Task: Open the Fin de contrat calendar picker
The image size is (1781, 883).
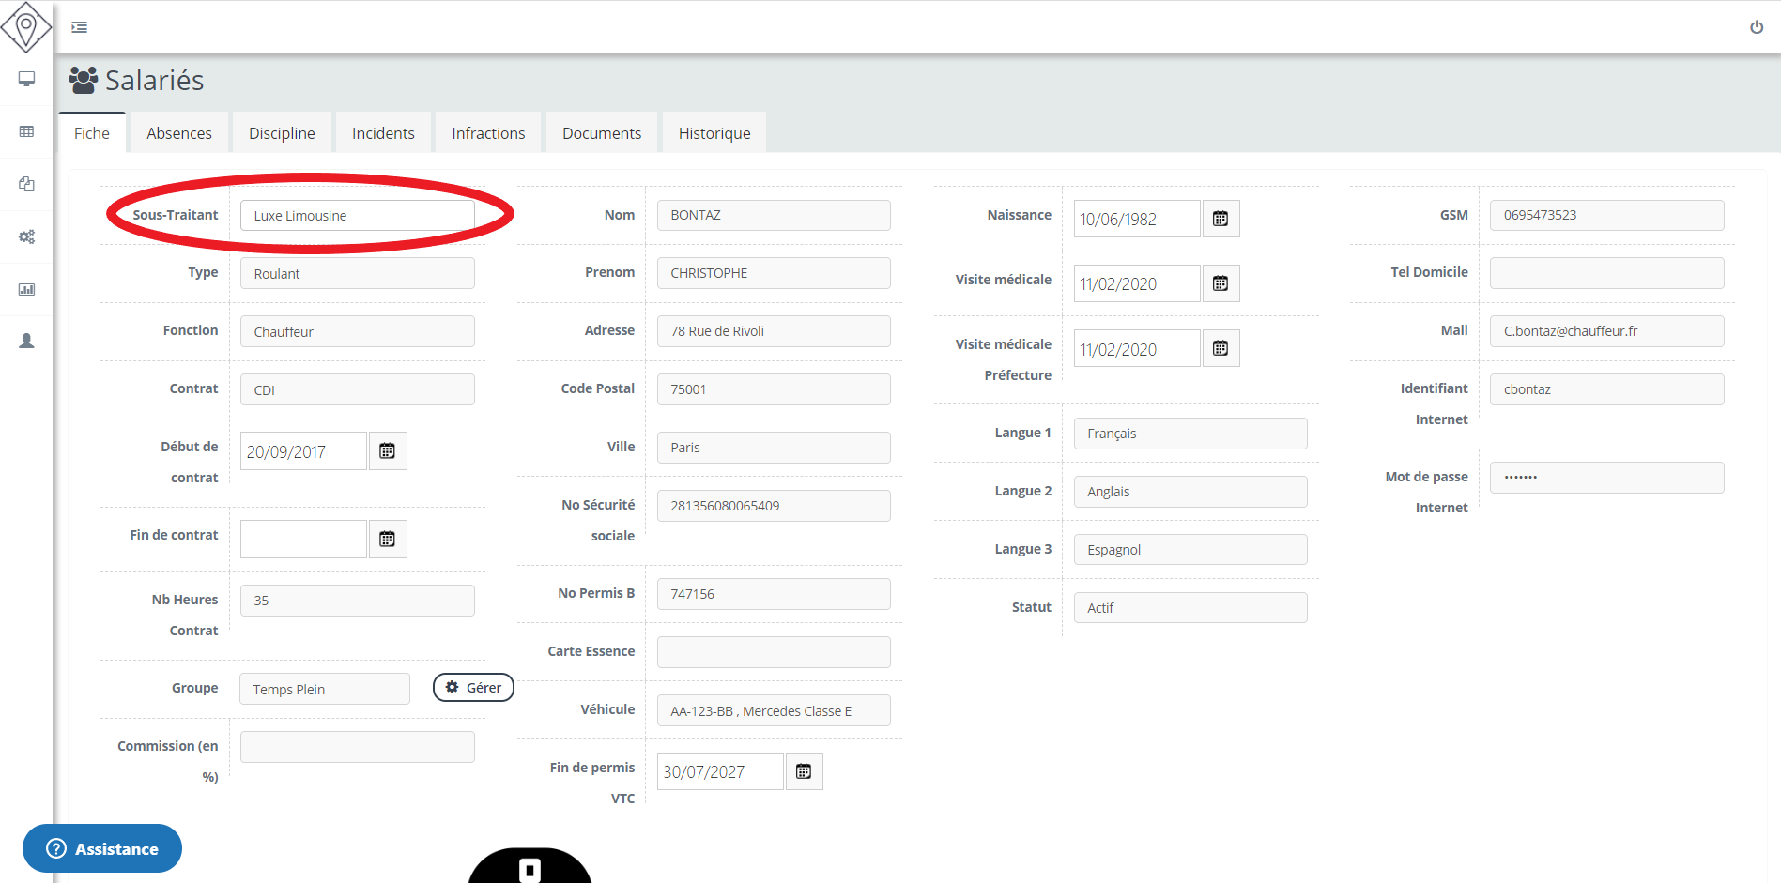Action: tap(388, 539)
